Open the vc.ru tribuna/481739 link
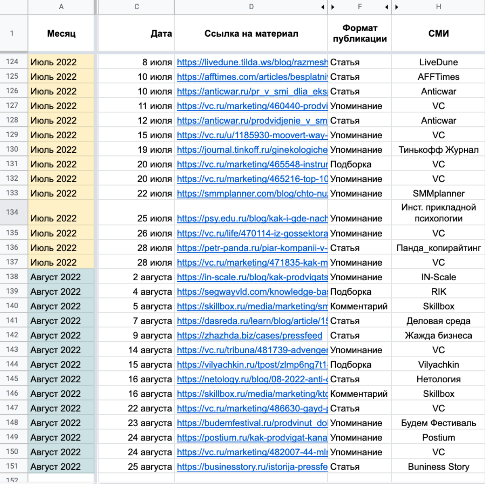 [252, 350]
